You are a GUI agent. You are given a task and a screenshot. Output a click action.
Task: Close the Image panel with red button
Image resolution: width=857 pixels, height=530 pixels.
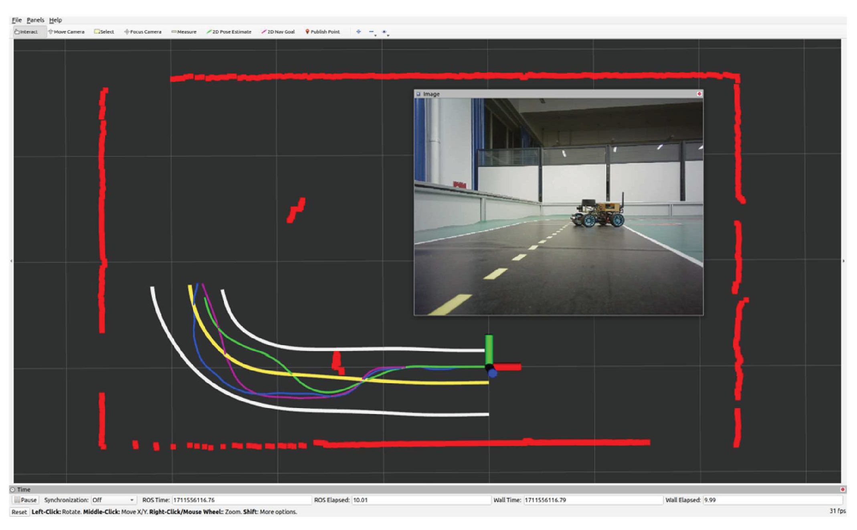pyautogui.click(x=699, y=94)
